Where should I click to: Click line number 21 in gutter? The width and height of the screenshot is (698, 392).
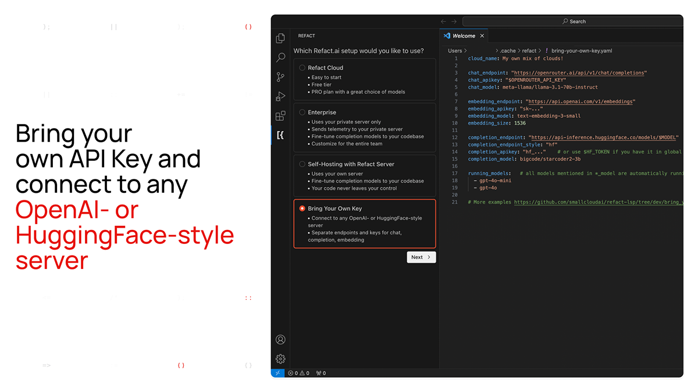point(455,202)
